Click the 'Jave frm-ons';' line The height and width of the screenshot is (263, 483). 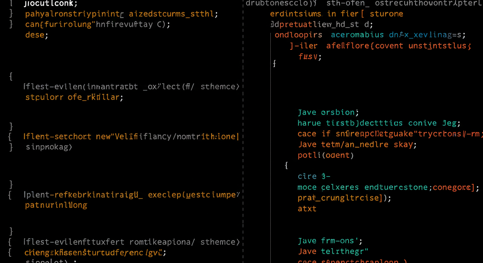point(330,241)
